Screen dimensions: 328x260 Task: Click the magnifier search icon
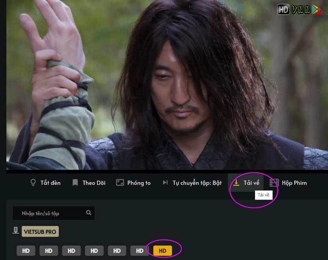coord(89,213)
